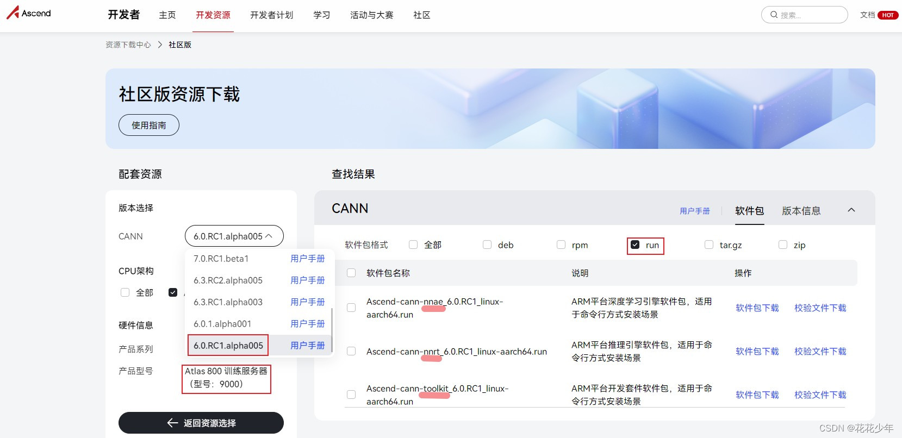Download the toolkit software package

(757, 395)
